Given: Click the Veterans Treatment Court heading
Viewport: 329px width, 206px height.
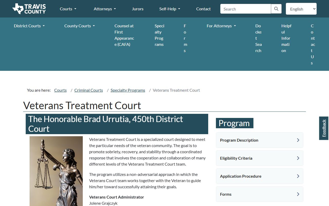Looking at the screenshot, I should 82,106.
